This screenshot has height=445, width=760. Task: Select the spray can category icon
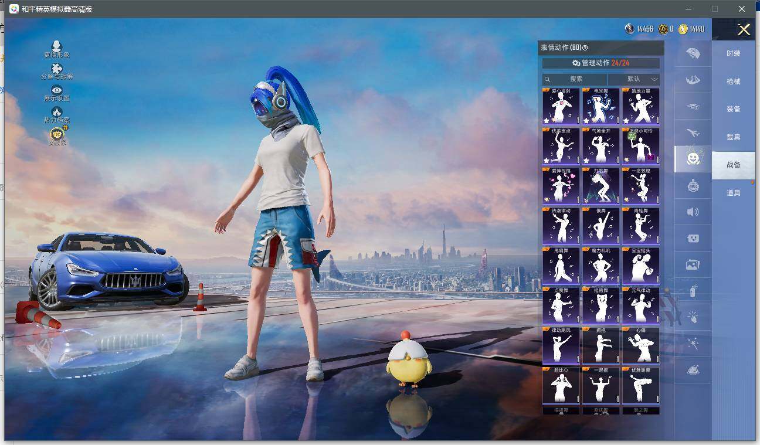(x=693, y=291)
